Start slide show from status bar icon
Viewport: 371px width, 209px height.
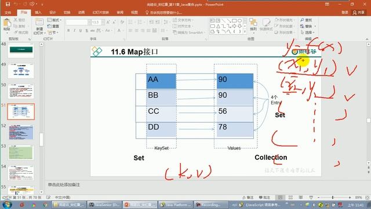pyautogui.click(x=311, y=197)
